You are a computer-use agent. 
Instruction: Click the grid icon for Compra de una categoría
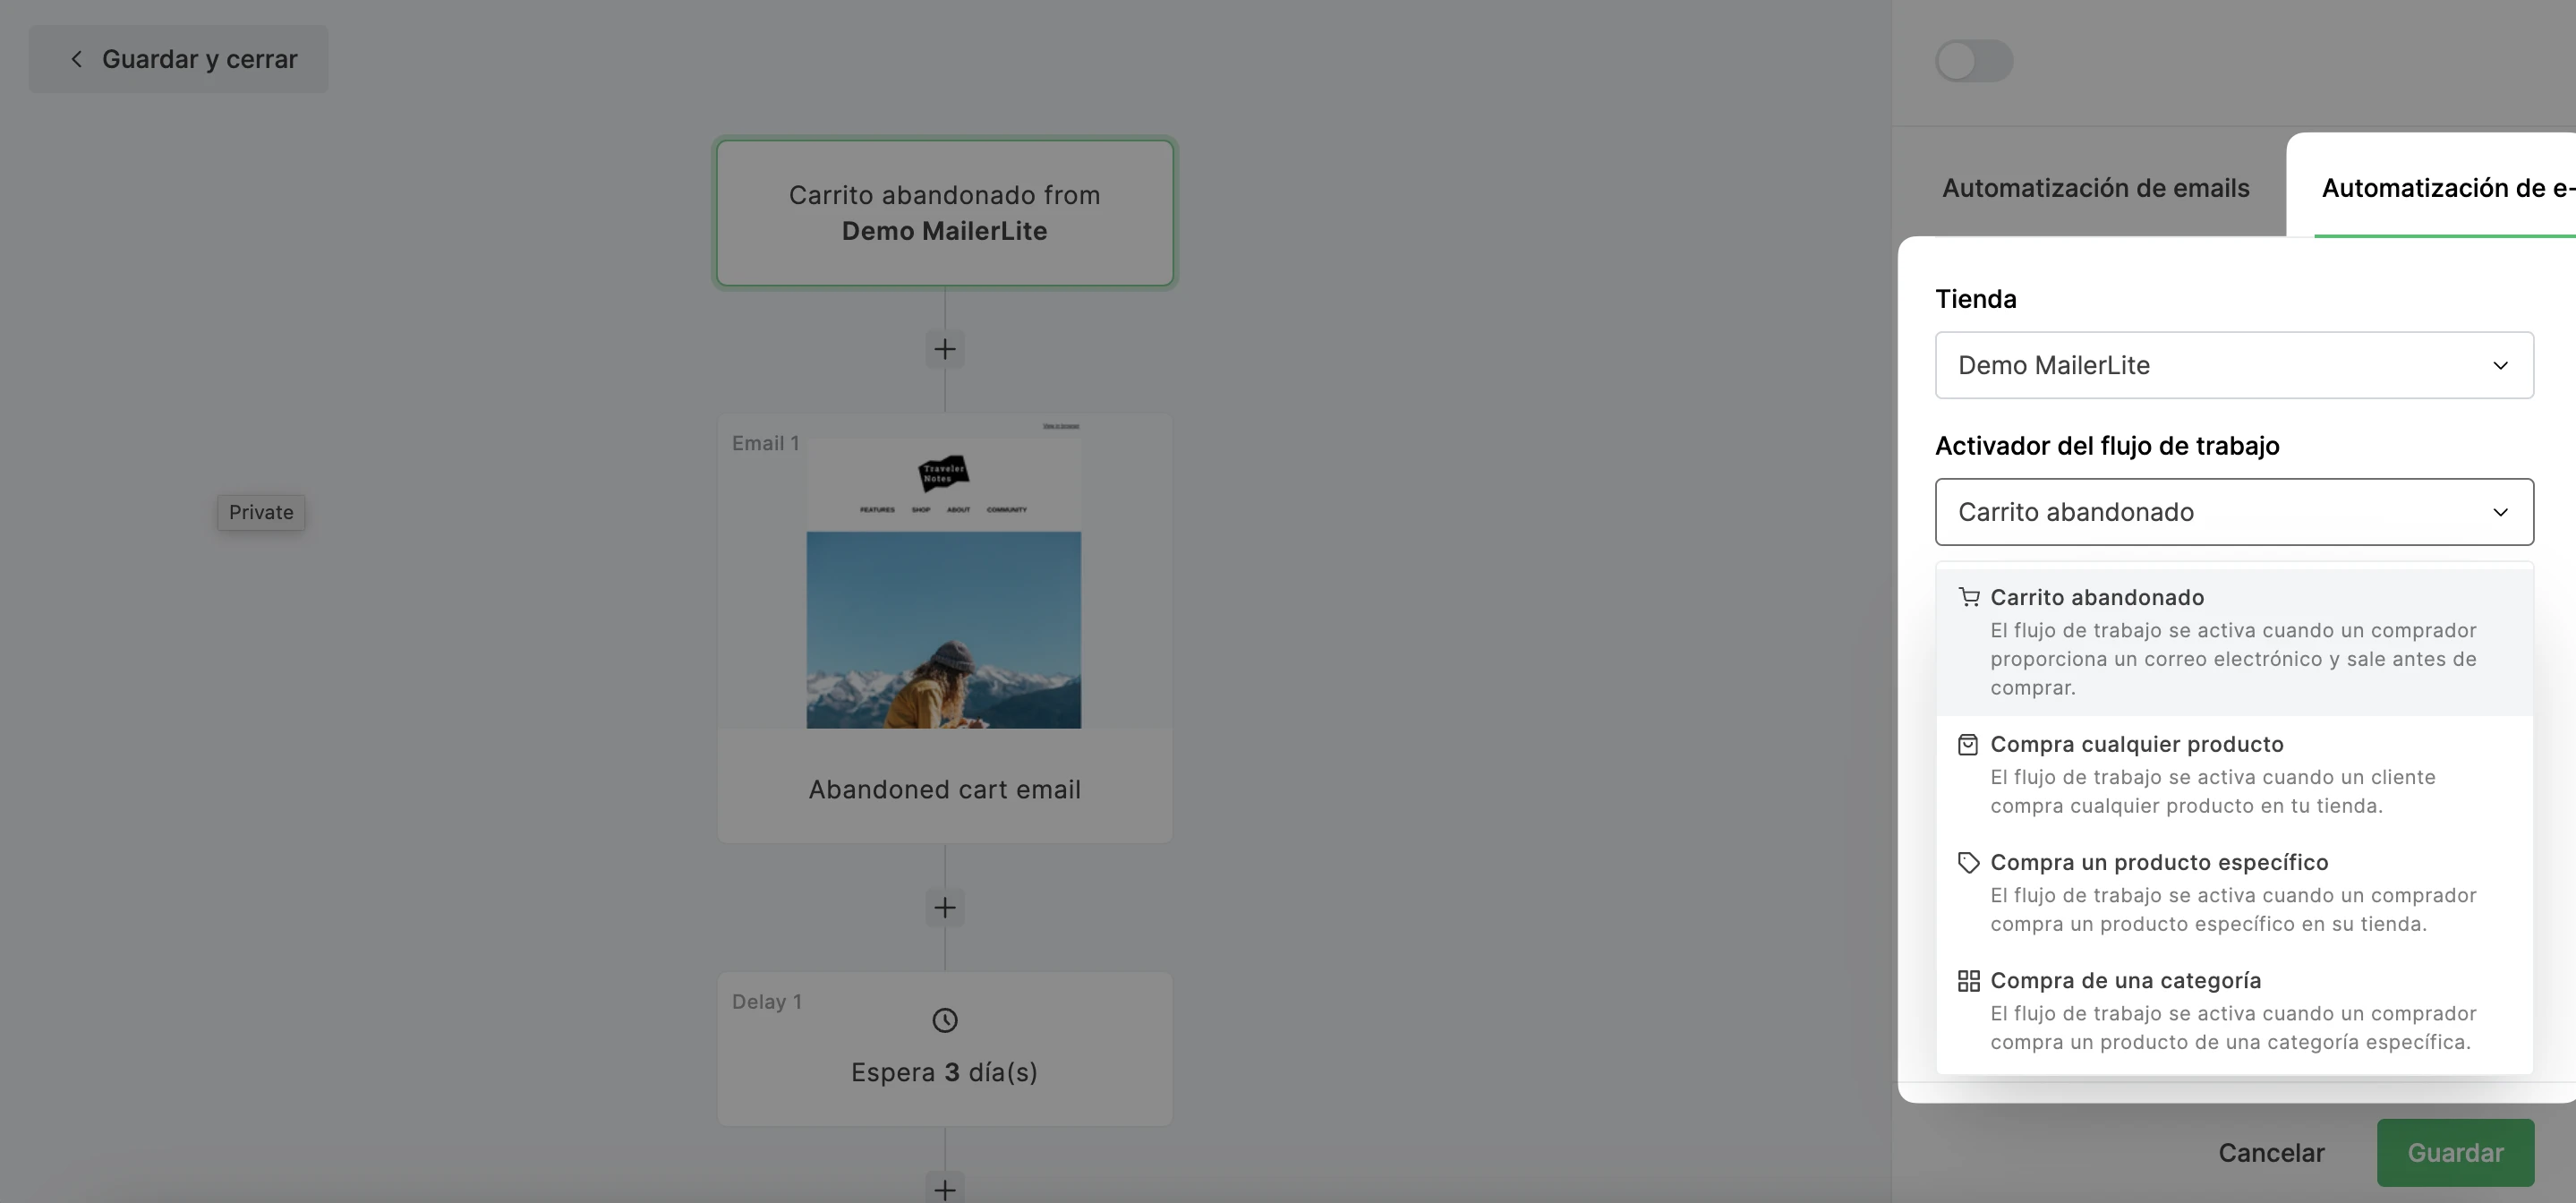[1967, 980]
